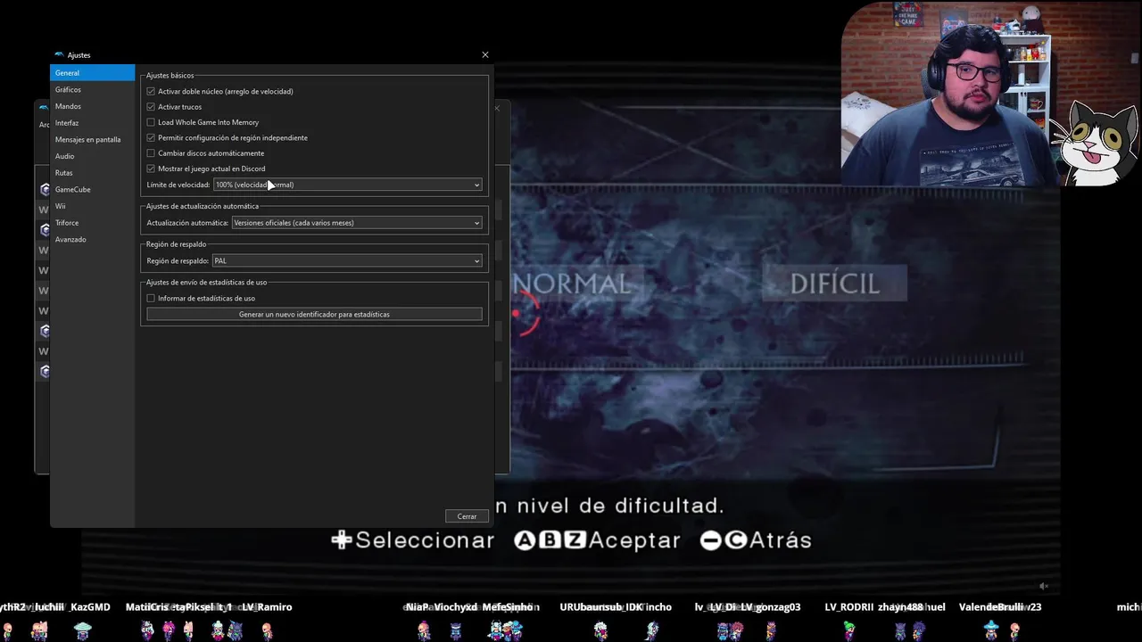This screenshot has height=642, width=1142.
Task: Select NORMAL difficulty in the game
Action: [573, 284]
